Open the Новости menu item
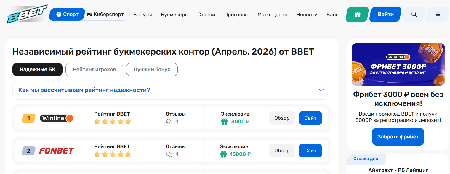The width and height of the screenshot is (450, 174). coord(307,15)
